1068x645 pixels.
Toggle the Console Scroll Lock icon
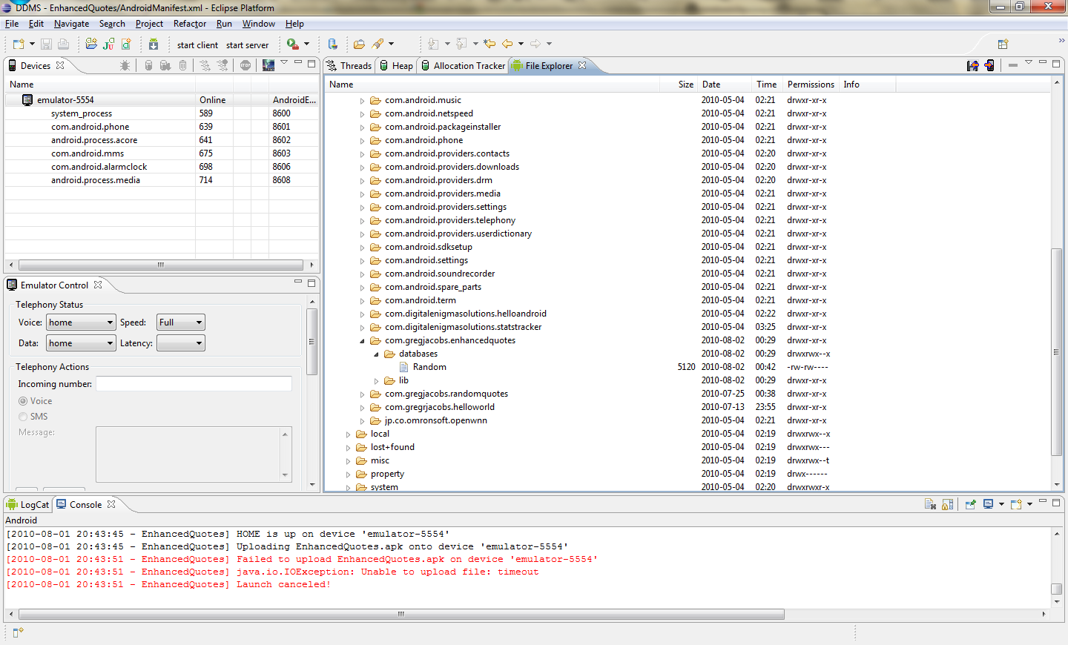click(948, 504)
